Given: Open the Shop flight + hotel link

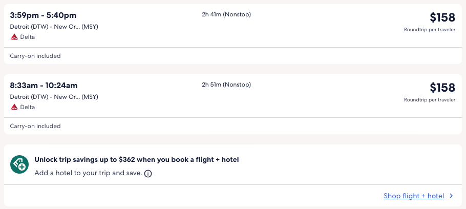Looking at the screenshot, I should (x=413, y=196).
